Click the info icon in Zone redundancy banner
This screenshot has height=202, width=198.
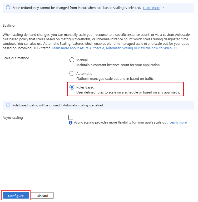coord(8,8)
